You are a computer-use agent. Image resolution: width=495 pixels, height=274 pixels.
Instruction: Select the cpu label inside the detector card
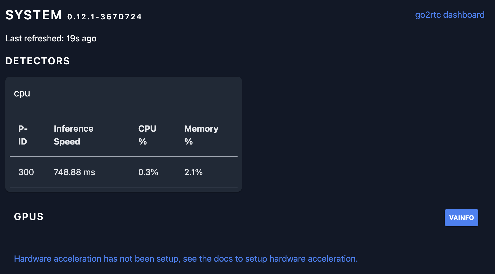click(22, 93)
